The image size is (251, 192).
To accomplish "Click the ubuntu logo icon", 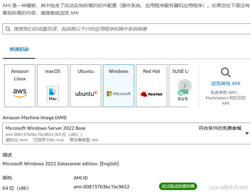I will 86,94.
